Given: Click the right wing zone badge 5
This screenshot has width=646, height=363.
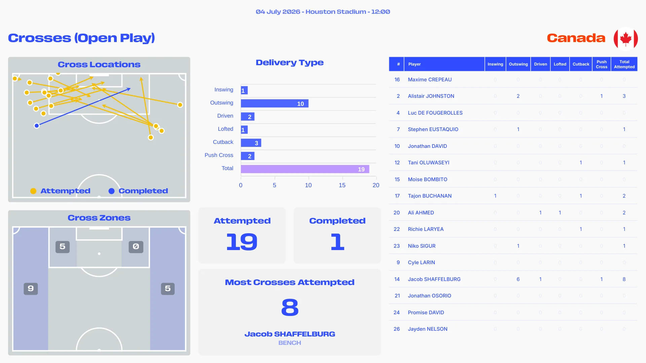Looking at the screenshot, I should [x=168, y=288].
